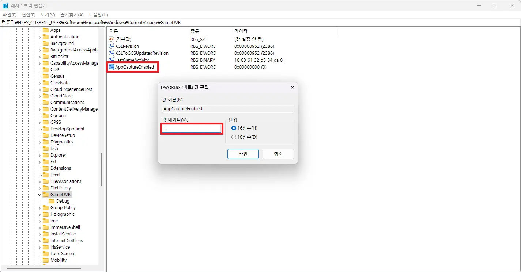Expand the ImmersiveShell tree node
The height and width of the screenshot is (272, 521).
coord(40,227)
